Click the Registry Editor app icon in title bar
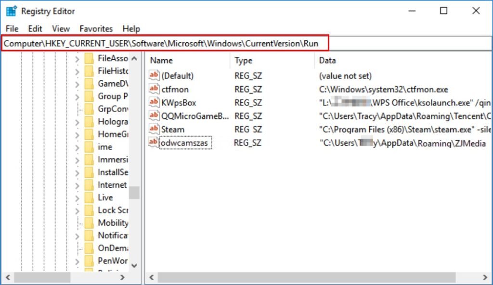493x285 pixels. click(12, 11)
